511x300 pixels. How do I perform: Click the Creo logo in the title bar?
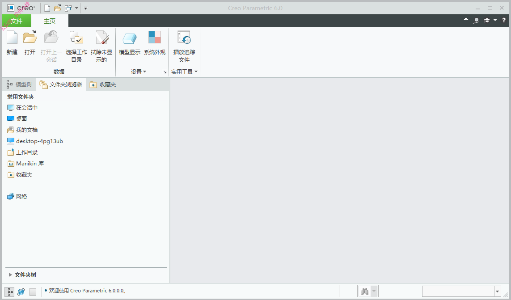pos(21,8)
